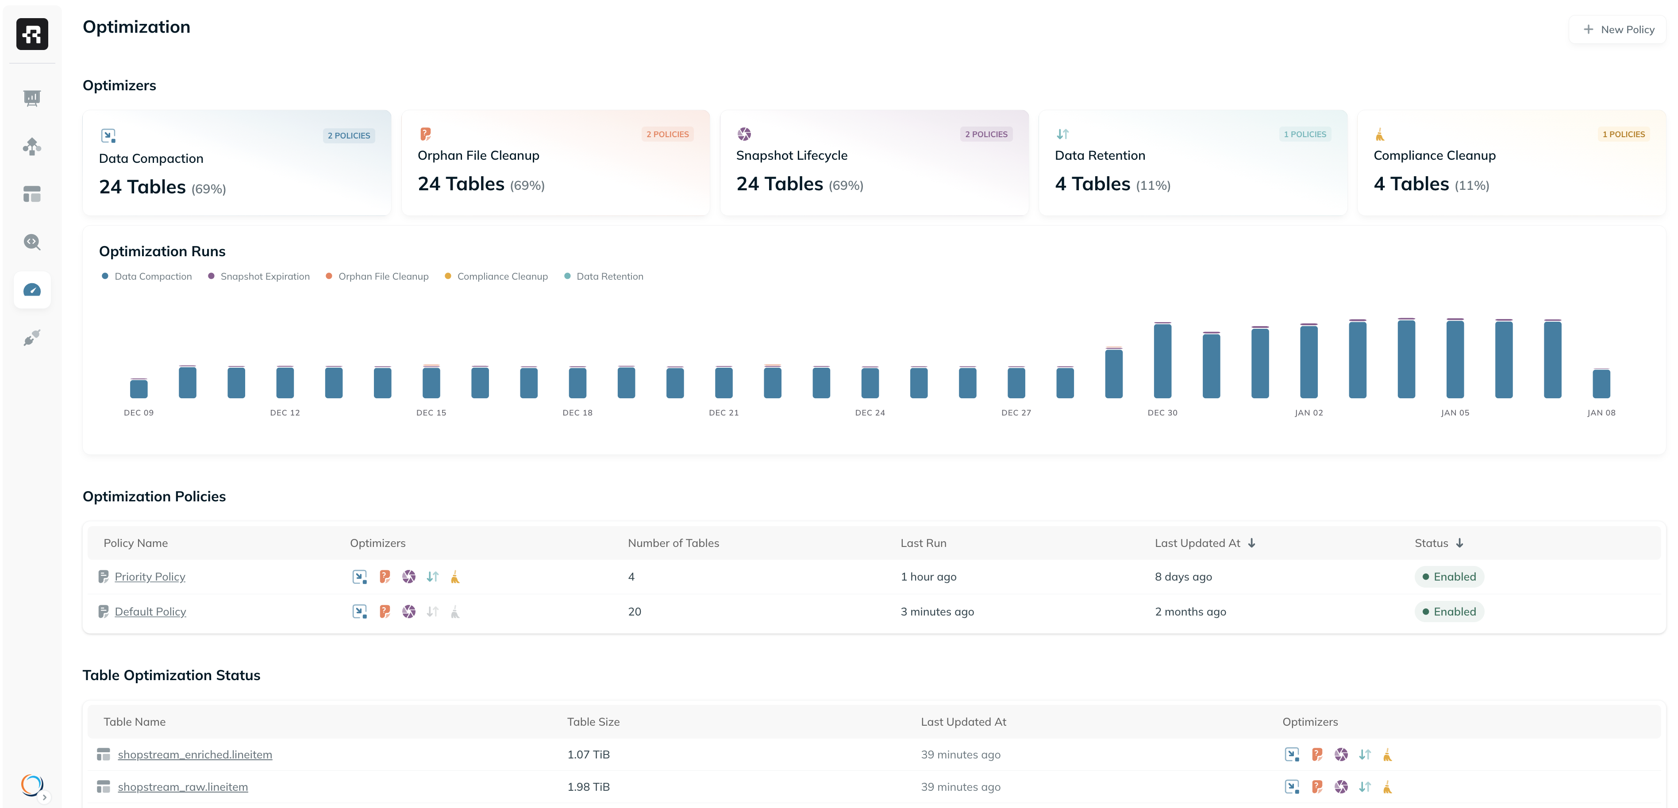Screen dimensions: 1678x808
Task: Click the Compliance Cleanup broom icon in Priority Policy row
Action: (455, 577)
